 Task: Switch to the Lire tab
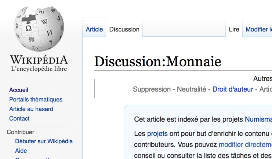click(x=234, y=29)
